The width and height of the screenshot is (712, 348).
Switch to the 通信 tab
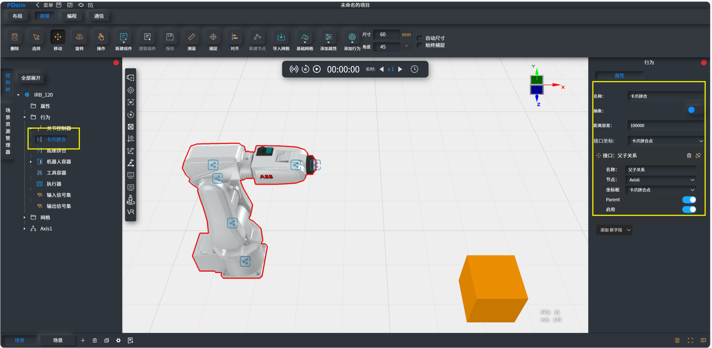point(99,16)
